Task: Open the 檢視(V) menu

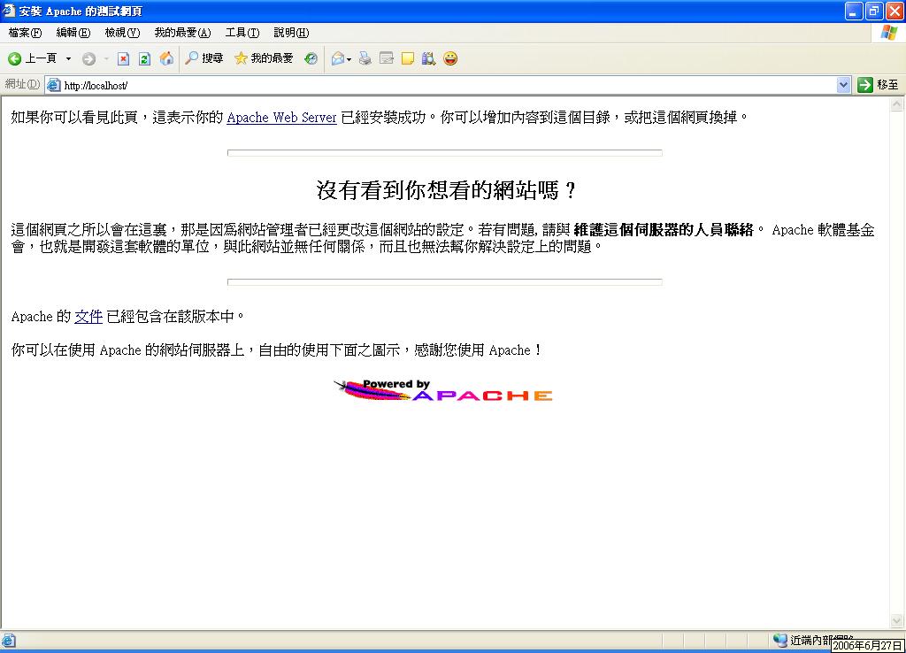Action: click(122, 33)
